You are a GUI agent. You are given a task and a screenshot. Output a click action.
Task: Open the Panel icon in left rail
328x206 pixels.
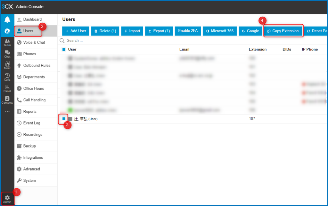point(7,89)
